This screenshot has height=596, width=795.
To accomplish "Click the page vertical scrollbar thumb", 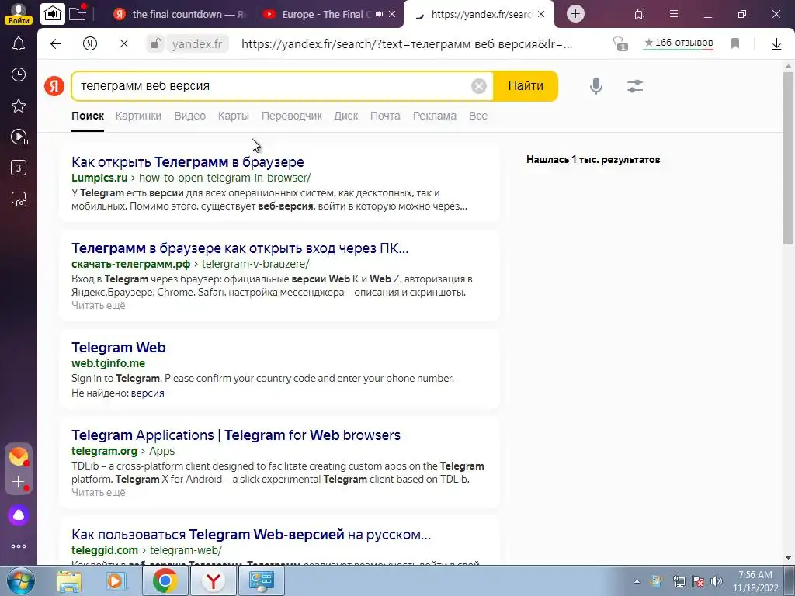I will coord(788,158).
